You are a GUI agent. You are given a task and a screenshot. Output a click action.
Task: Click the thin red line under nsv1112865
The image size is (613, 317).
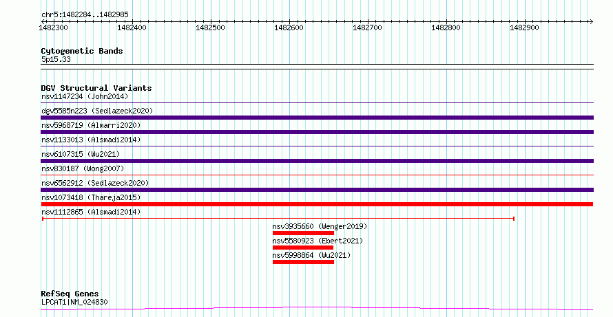point(278,219)
